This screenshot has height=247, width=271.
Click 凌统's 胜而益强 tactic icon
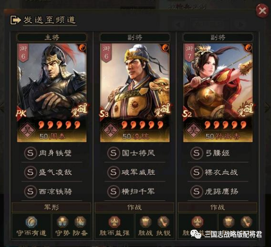coord(114,222)
